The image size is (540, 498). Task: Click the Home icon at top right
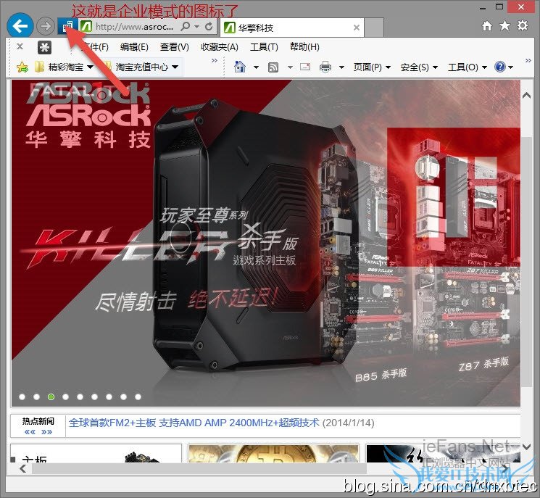coord(486,26)
